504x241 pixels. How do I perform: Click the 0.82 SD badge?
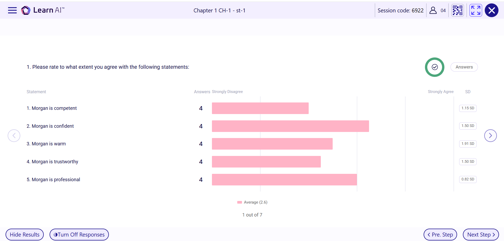[468, 179]
